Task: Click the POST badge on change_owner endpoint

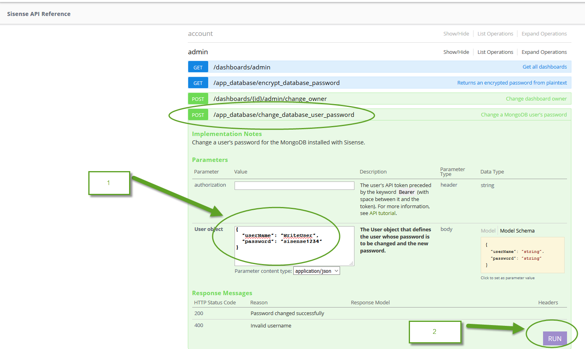Action: click(198, 99)
